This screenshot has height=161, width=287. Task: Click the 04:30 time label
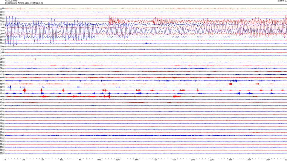coord(2,37)
